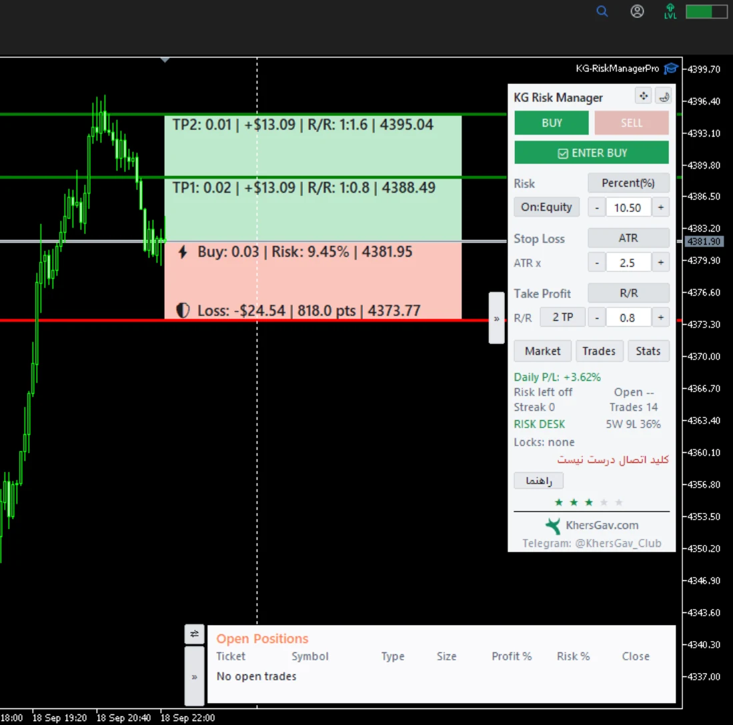Click the green level progress bar in the top bar

coord(706,12)
